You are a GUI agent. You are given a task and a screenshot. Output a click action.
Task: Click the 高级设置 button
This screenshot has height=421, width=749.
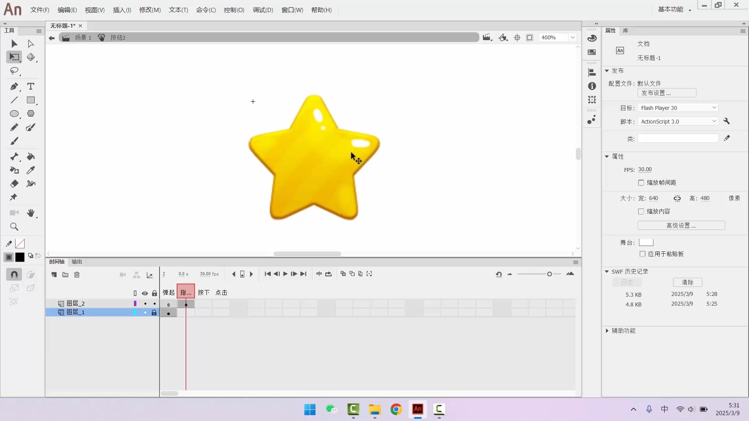(x=681, y=226)
